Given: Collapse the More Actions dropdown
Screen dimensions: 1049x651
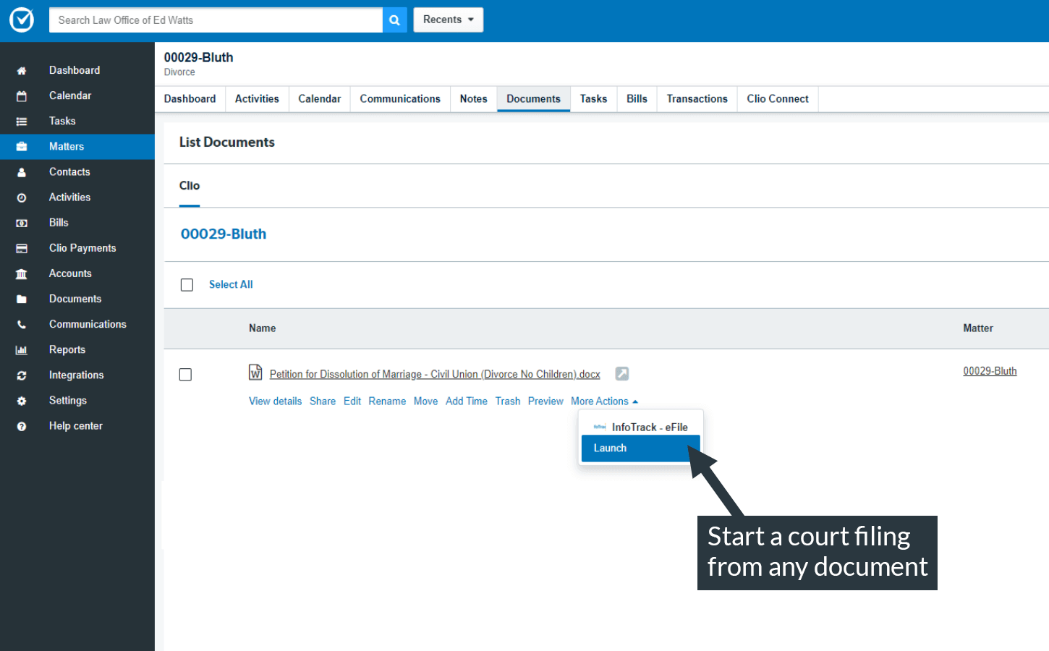Looking at the screenshot, I should [604, 401].
